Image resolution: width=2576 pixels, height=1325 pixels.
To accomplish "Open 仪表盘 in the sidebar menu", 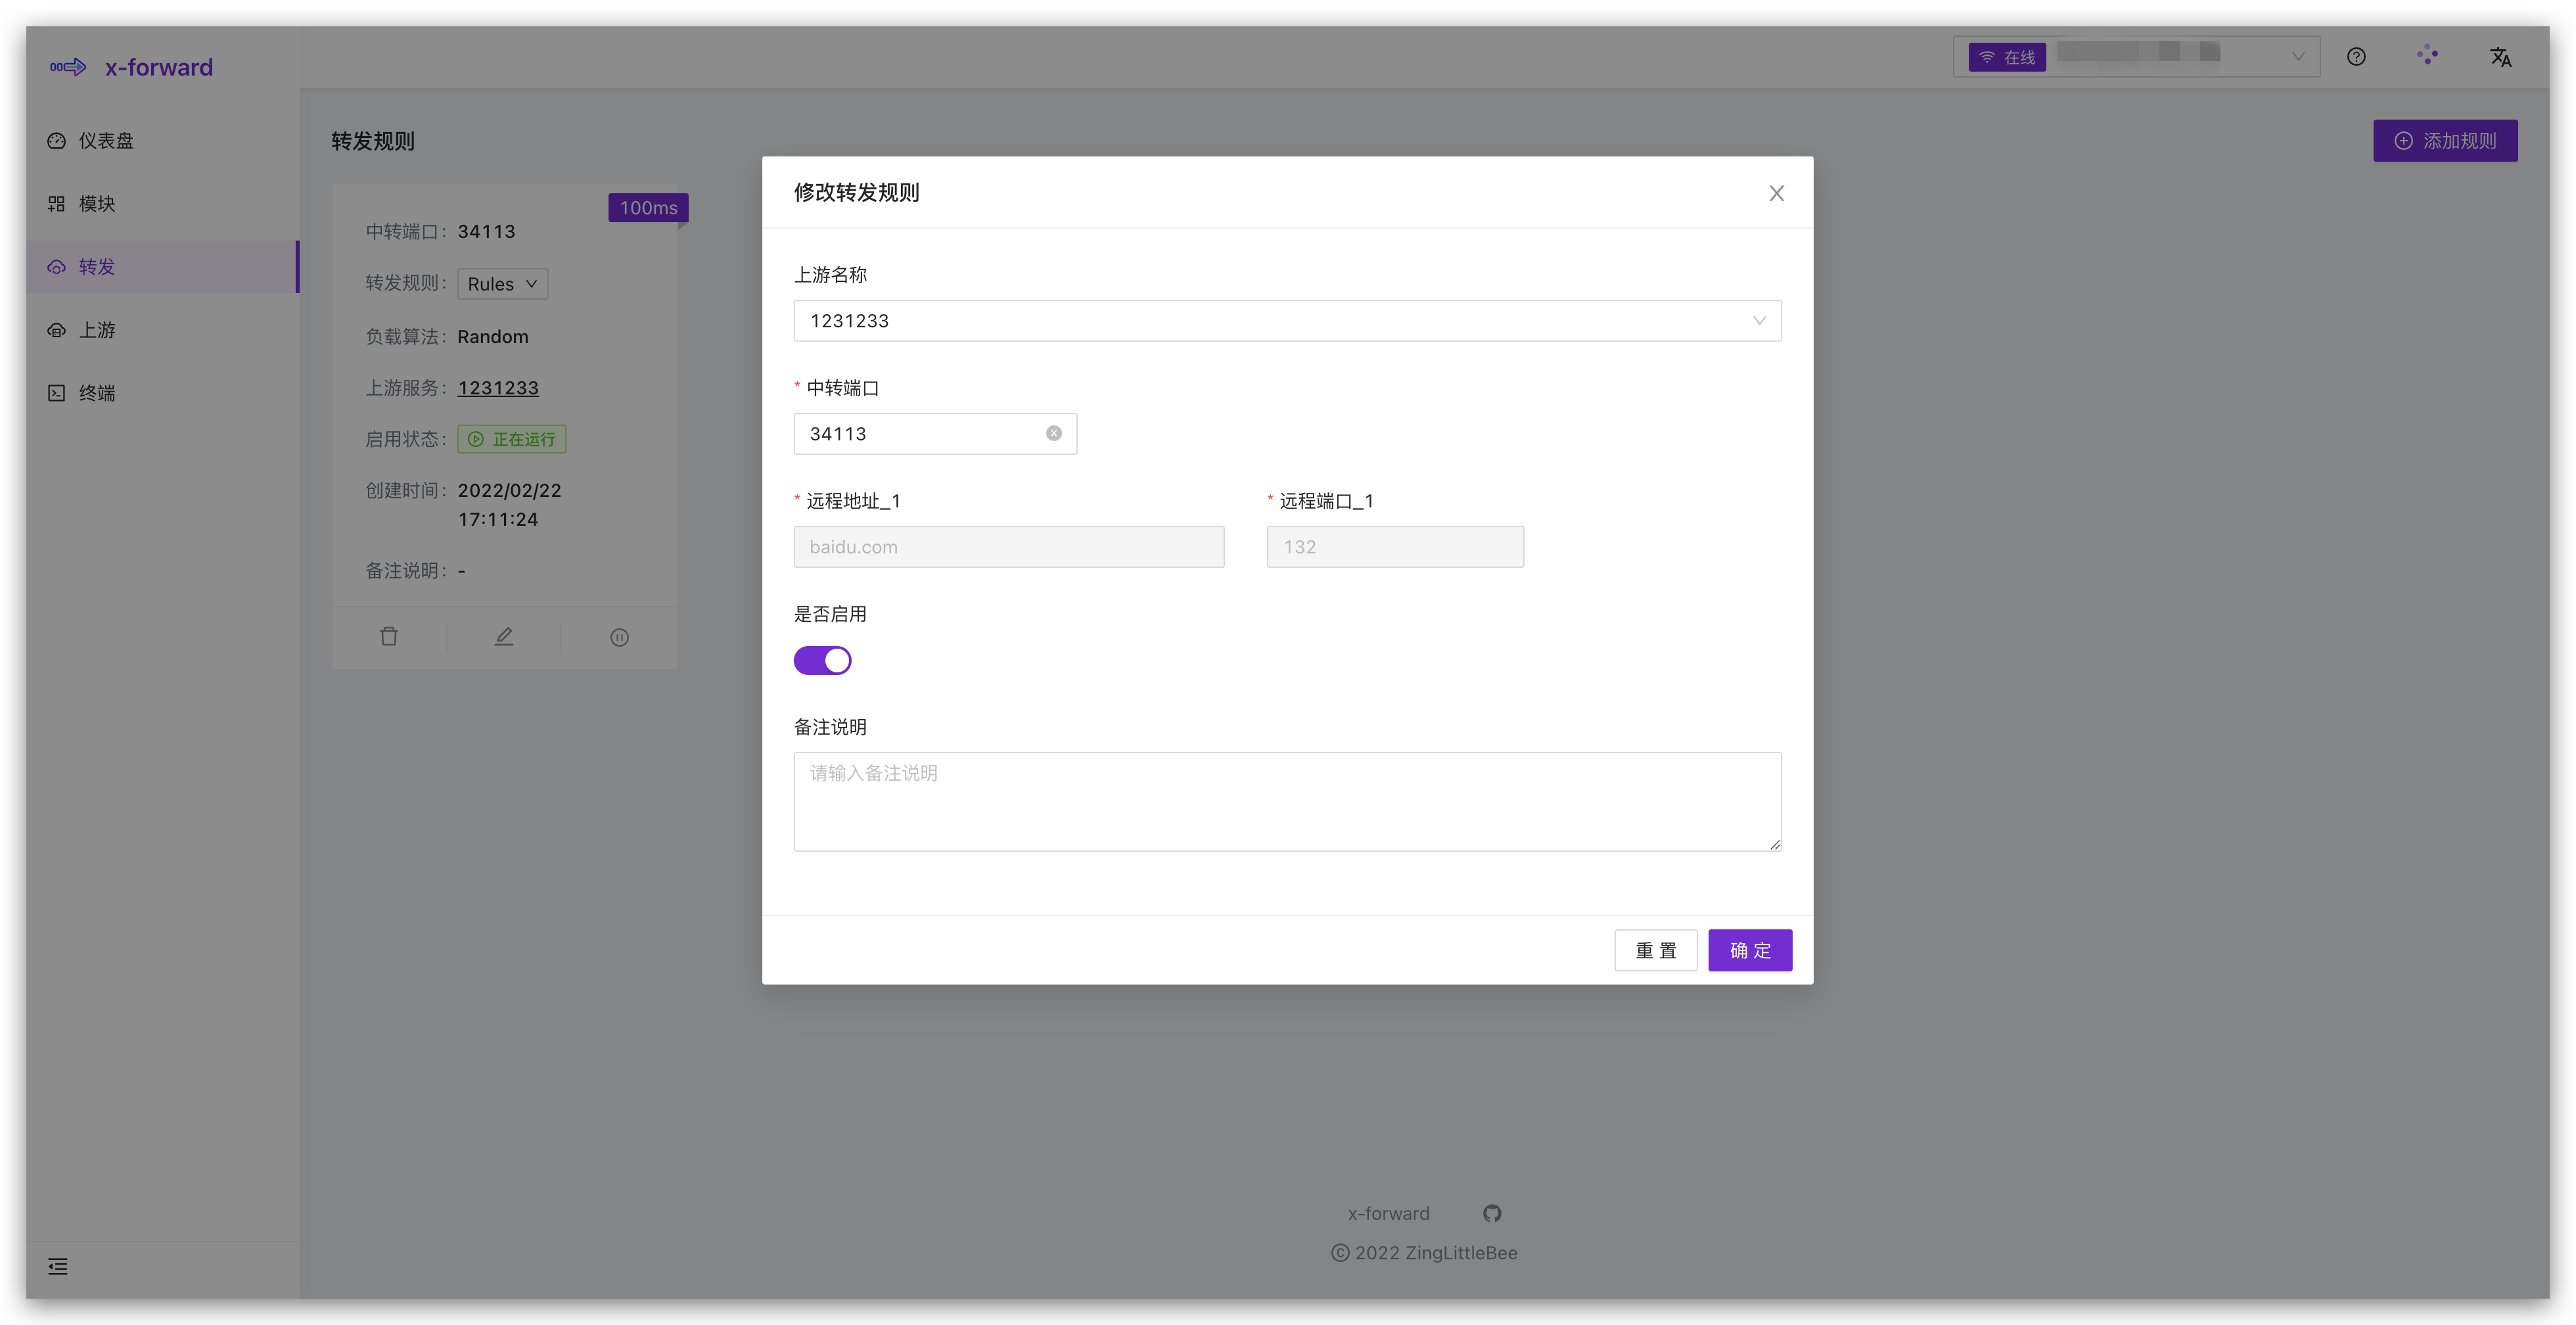I will [x=106, y=141].
